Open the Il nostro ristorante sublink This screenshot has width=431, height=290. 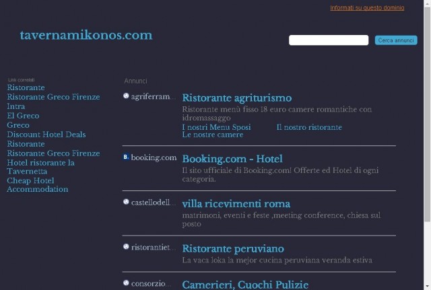[309, 127]
